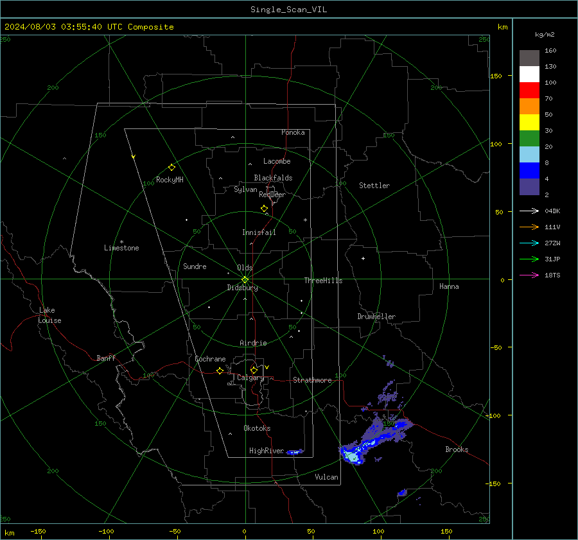Click the Cochrane city label
The image size is (578, 540).
210,359
